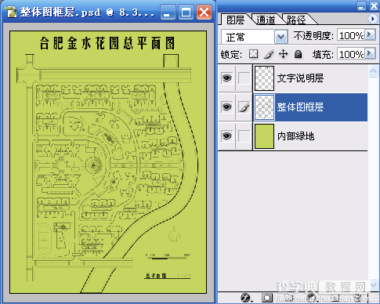Hide the 文字说明层 layer via its eye
The width and height of the screenshot is (380, 304).
pos(226,78)
